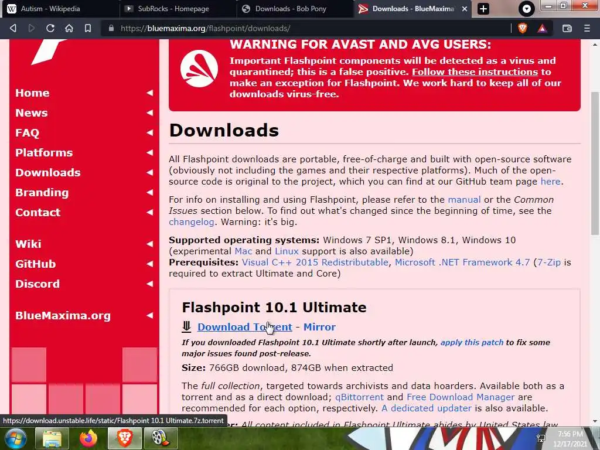The height and width of the screenshot is (450, 600).
Task: Open the qBittorrent link
Action: [359, 397]
